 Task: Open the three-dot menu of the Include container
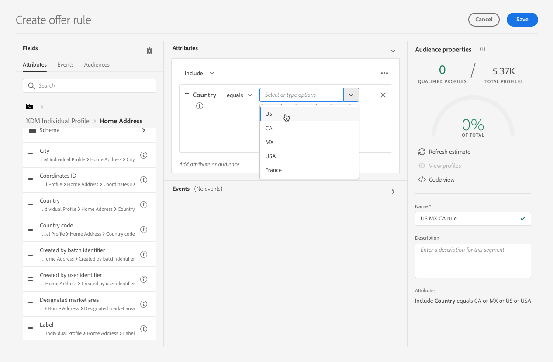(384, 74)
